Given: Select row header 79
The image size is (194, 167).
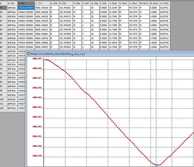Looking at the screenshot, I should click(3, 8).
